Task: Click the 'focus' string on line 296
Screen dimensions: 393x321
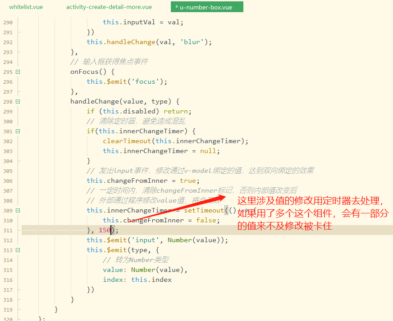Action: point(145,81)
